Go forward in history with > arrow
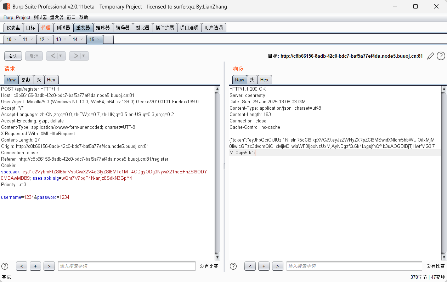This screenshot has height=282, width=447. 76,56
